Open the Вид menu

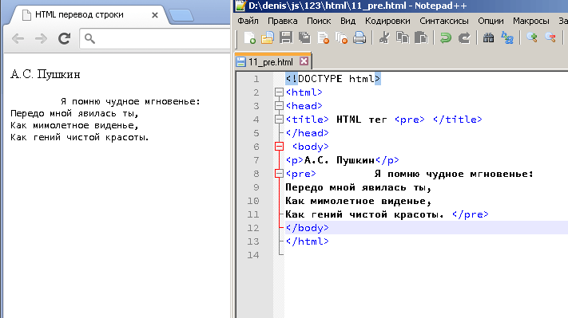[x=348, y=21]
